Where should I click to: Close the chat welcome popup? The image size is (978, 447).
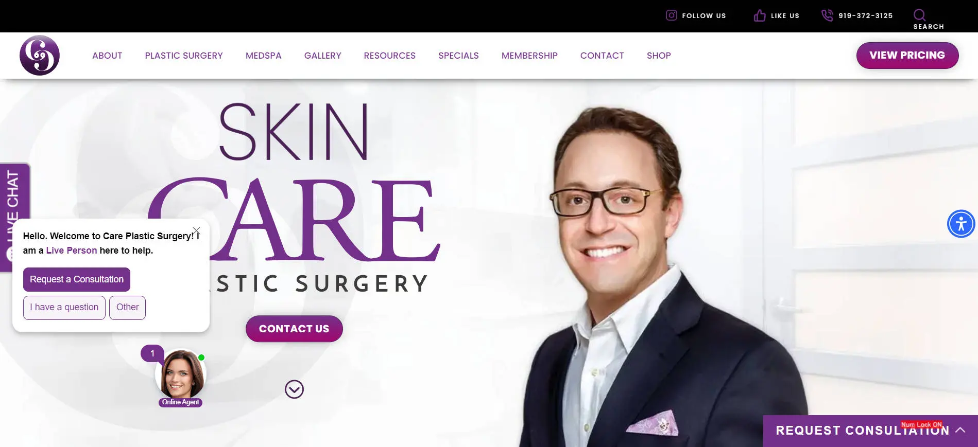pyautogui.click(x=196, y=230)
